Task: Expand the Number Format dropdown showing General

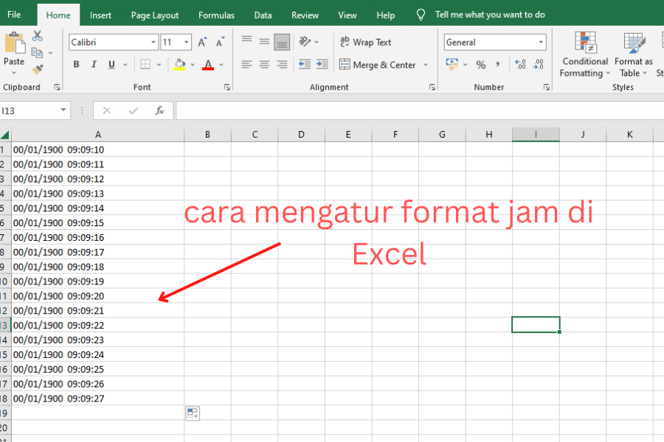Action: coord(541,42)
